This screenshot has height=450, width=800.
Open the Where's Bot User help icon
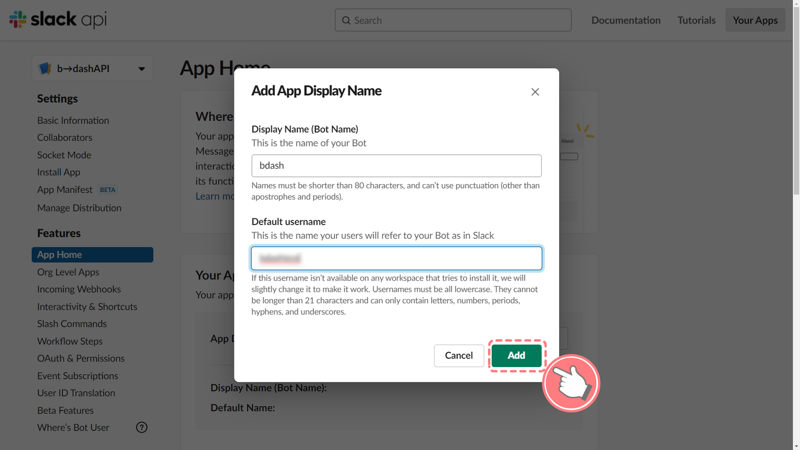click(142, 427)
